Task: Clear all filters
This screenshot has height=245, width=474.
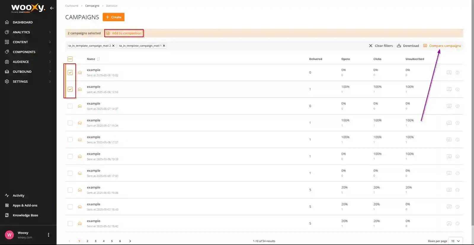Action: [381, 46]
